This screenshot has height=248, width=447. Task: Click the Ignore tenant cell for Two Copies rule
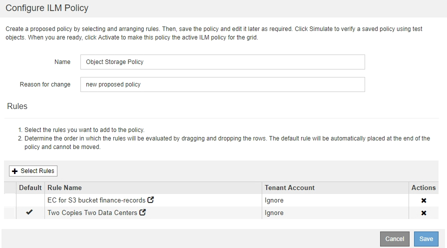point(274,212)
